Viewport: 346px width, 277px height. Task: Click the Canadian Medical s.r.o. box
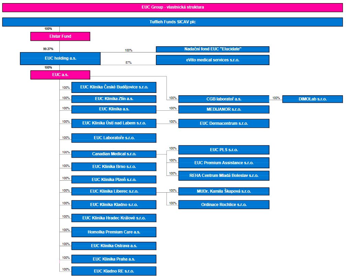[x=114, y=154]
